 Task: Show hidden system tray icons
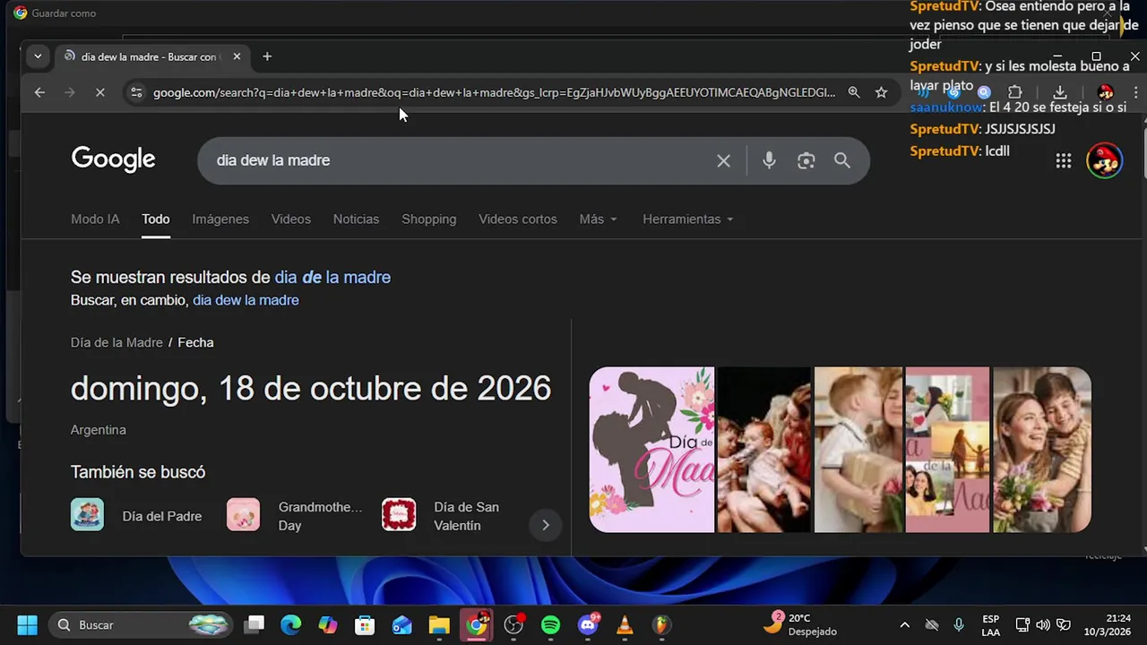[904, 624]
